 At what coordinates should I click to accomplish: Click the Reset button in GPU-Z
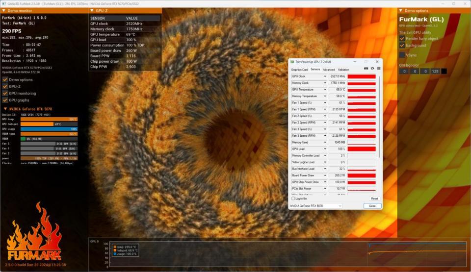[374, 198]
